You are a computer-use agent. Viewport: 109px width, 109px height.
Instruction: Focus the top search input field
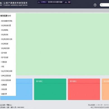click(x=105, y=5)
